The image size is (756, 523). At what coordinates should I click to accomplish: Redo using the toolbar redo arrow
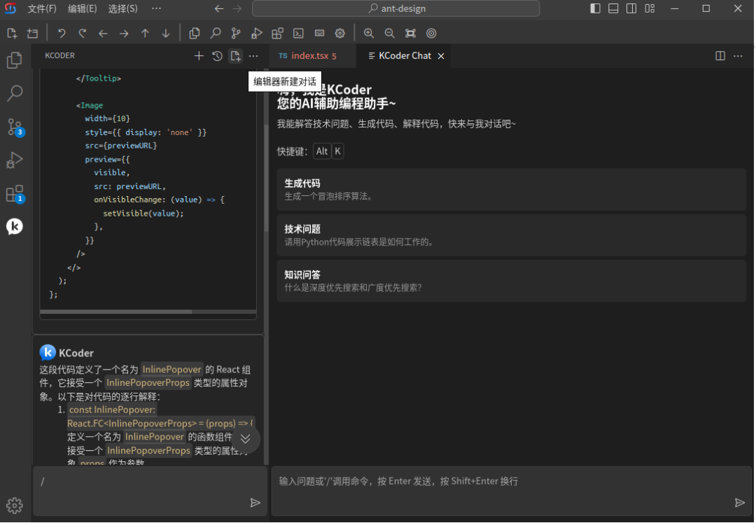tap(83, 34)
